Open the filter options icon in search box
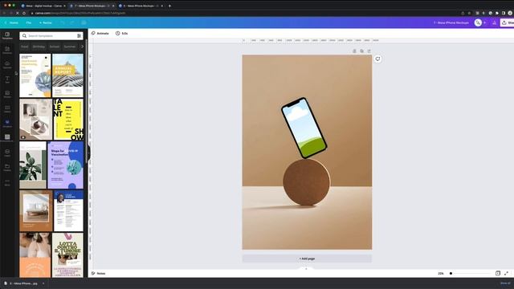Viewport: 514px width, 289px height. [79, 35]
